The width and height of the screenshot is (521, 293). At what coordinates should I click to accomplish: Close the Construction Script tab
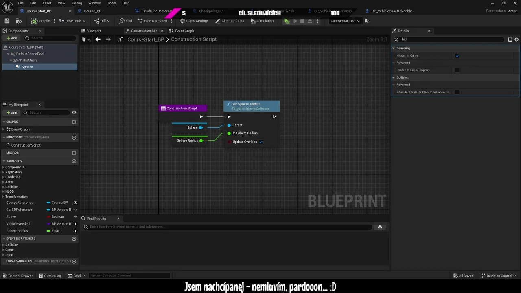[162, 31]
